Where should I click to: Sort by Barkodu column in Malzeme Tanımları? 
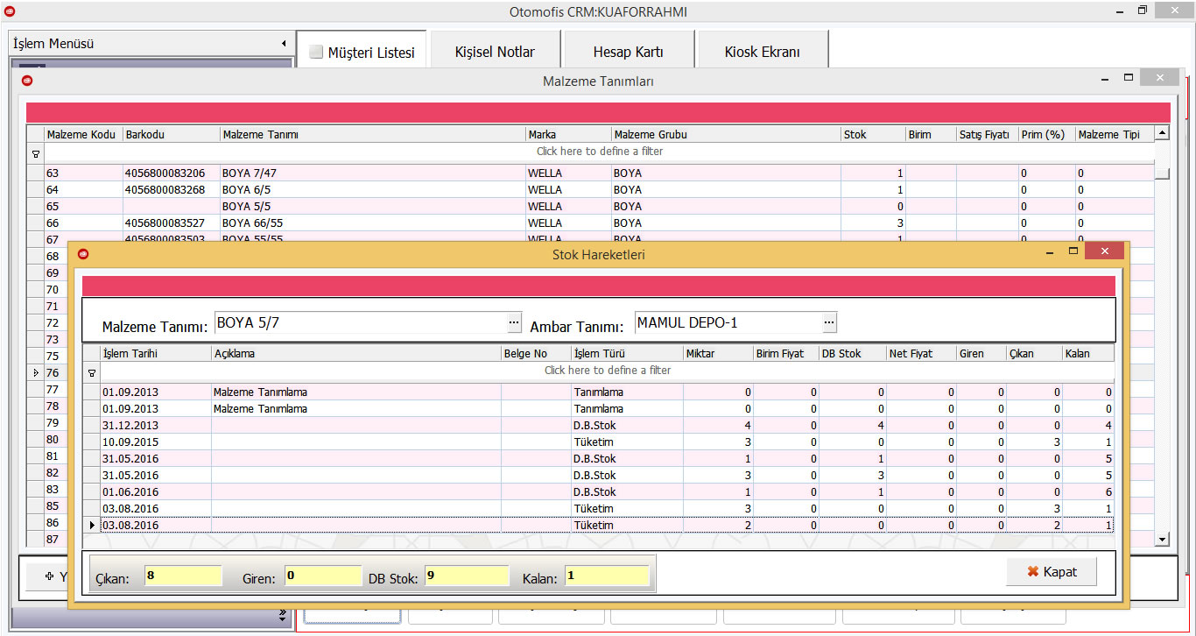tap(172, 135)
